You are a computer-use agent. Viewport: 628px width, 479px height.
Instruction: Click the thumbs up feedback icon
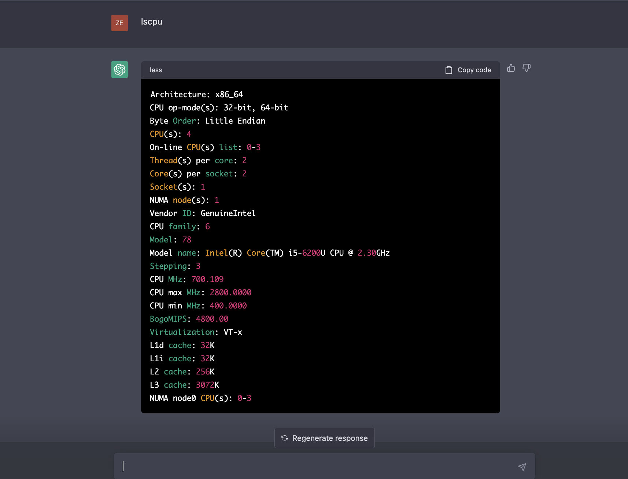pyautogui.click(x=511, y=68)
